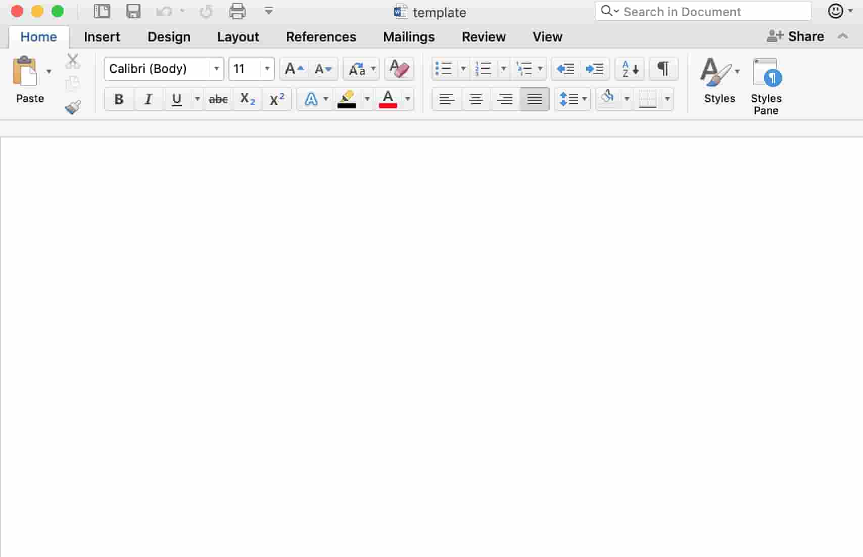This screenshot has width=863, height=557.
Task: Click the Paste clipboard icon
Action: tap(25, 71)
